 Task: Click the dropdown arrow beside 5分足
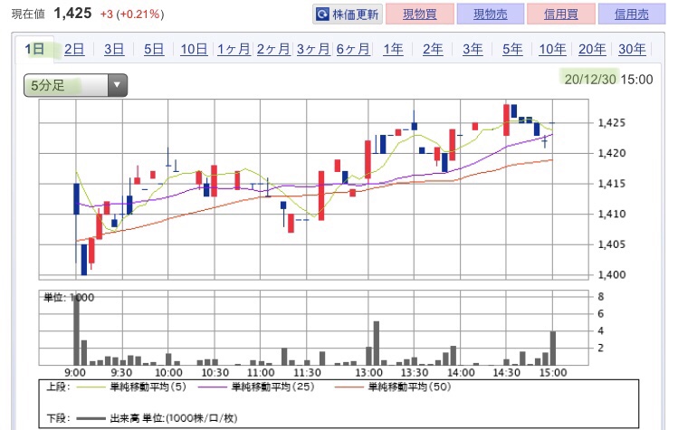pyautogui.click(x=117, y=85)
